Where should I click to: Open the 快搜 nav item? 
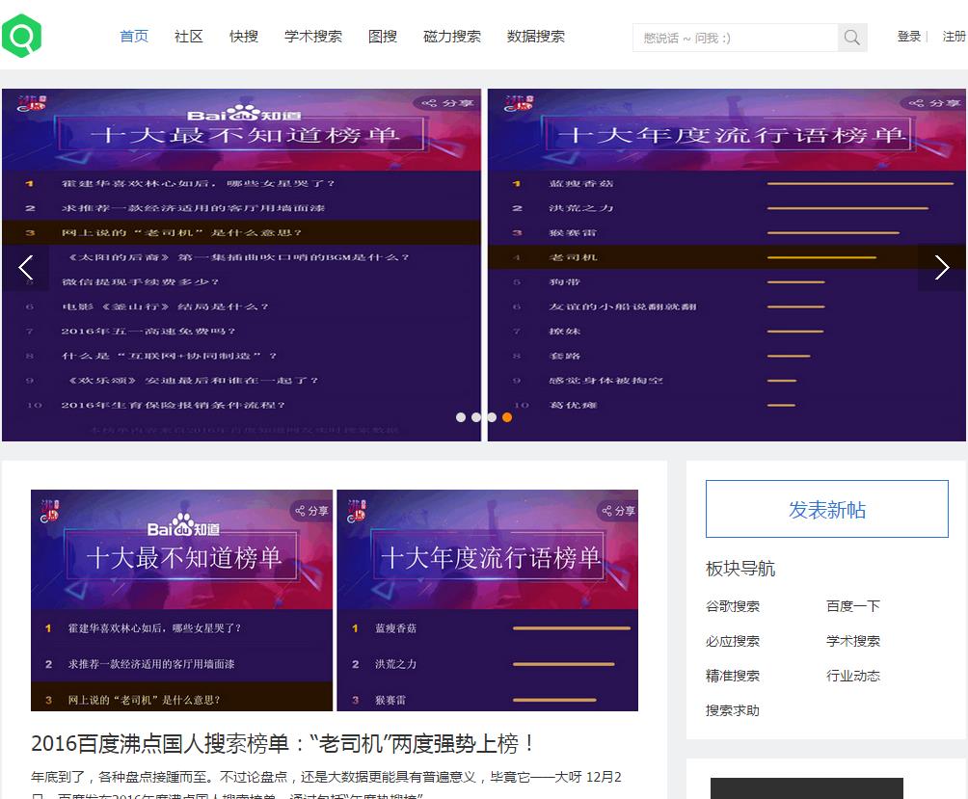(244, 37)
